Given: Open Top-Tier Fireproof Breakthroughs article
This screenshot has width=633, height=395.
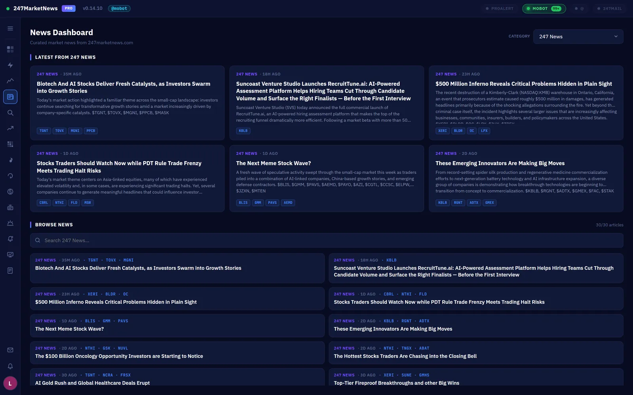Looking at the screenshot, I should tap(476, 377).
